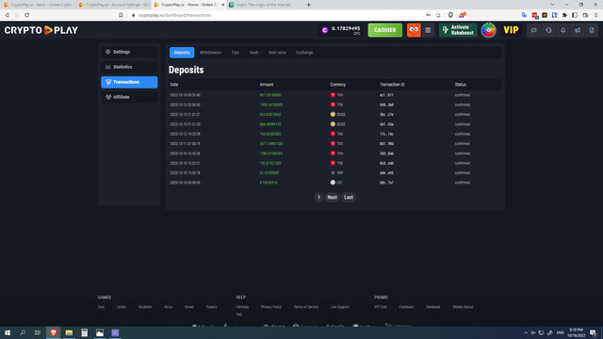
Task: Open Statistics in the sidebar
Action: [129, 67]
